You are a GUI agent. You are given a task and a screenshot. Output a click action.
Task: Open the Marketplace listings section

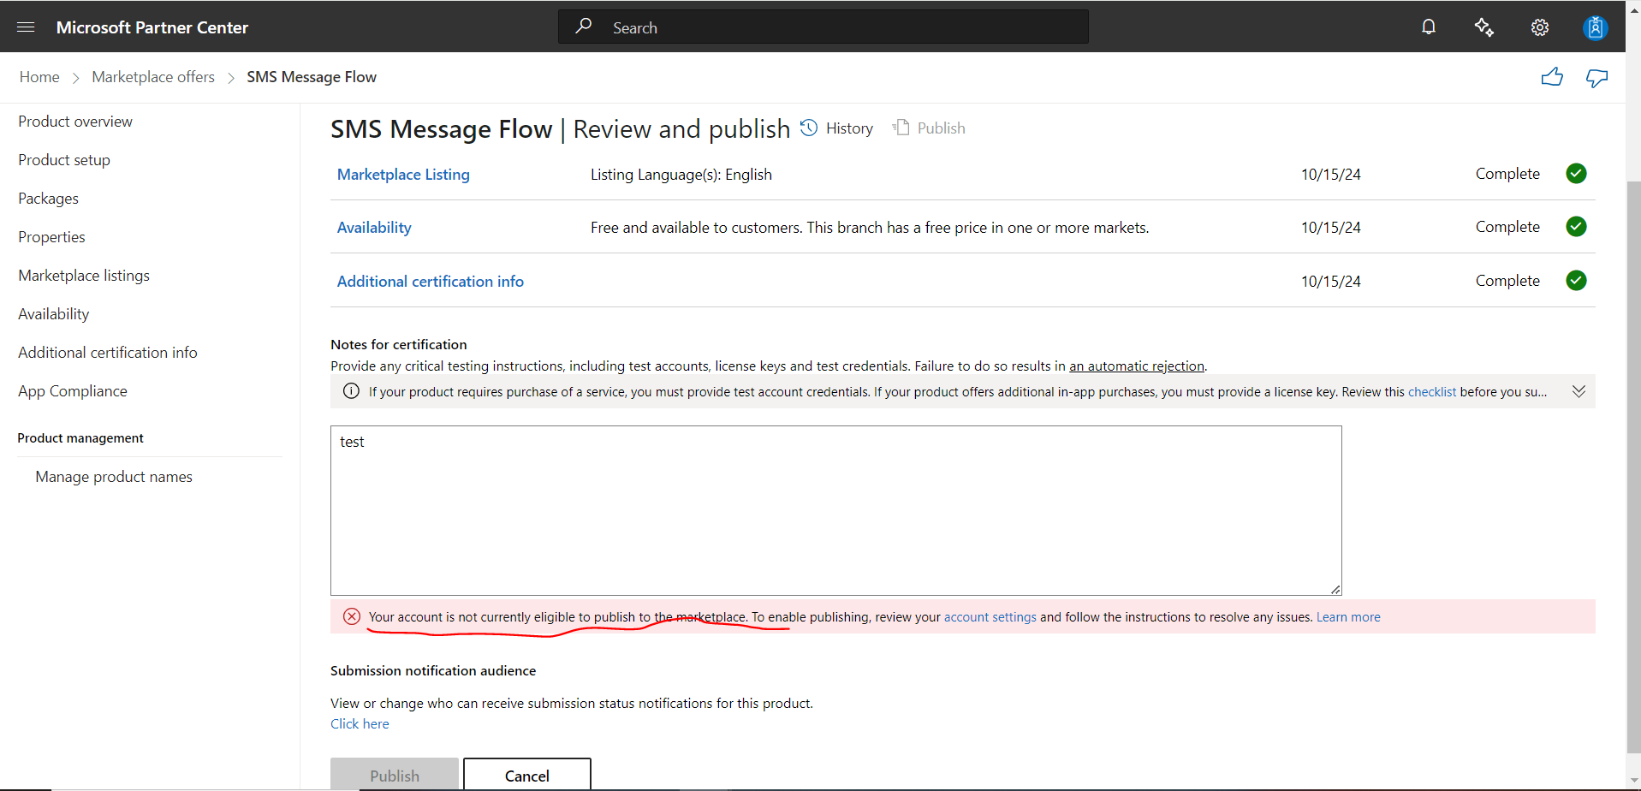click(x=83, y=275)
